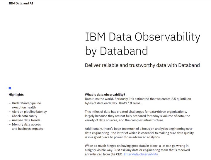Image resolution: width=211 pixels, height=160 pixels.
Task: Click the "by Databand" title line
Action: [116, 51]
